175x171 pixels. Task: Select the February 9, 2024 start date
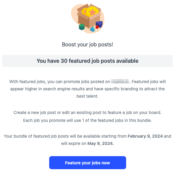click(145, 136)
